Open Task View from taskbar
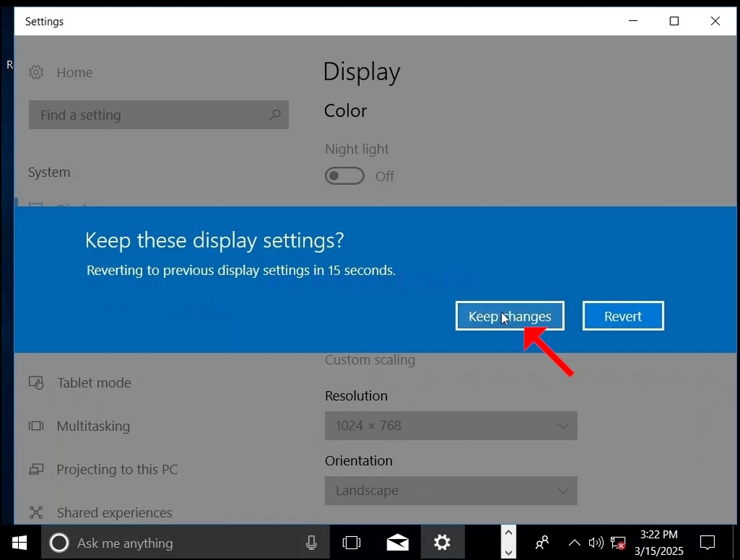This screenshot has width=740, height=560. (351, 543)
